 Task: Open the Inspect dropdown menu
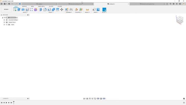tap(87, 12)
